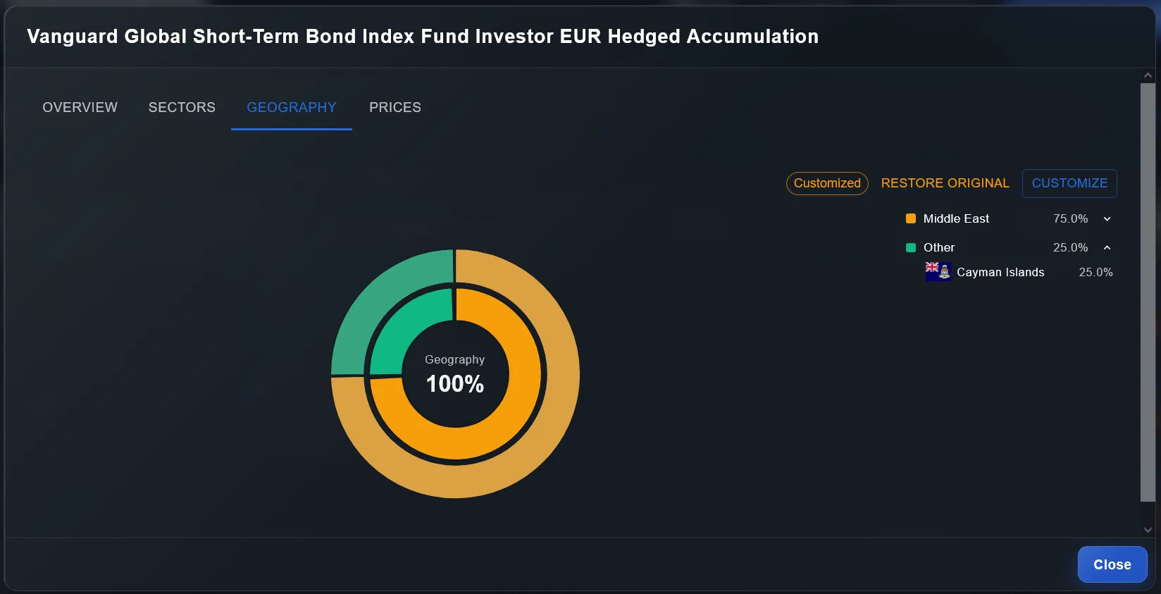Click RESTORE ORIGINAL to reset allocations

(x=945, y=183)
